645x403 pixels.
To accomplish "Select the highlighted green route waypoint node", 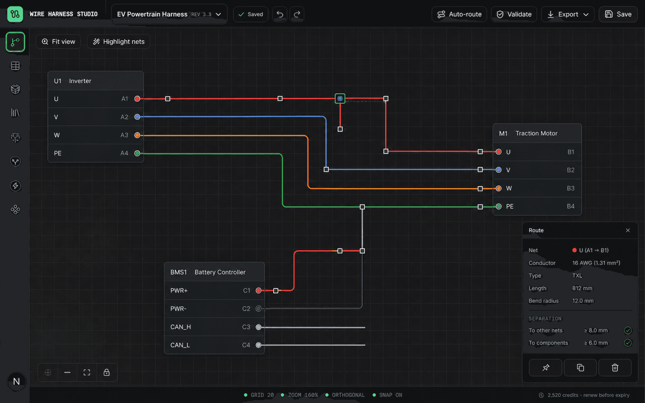I will [340, 98].
